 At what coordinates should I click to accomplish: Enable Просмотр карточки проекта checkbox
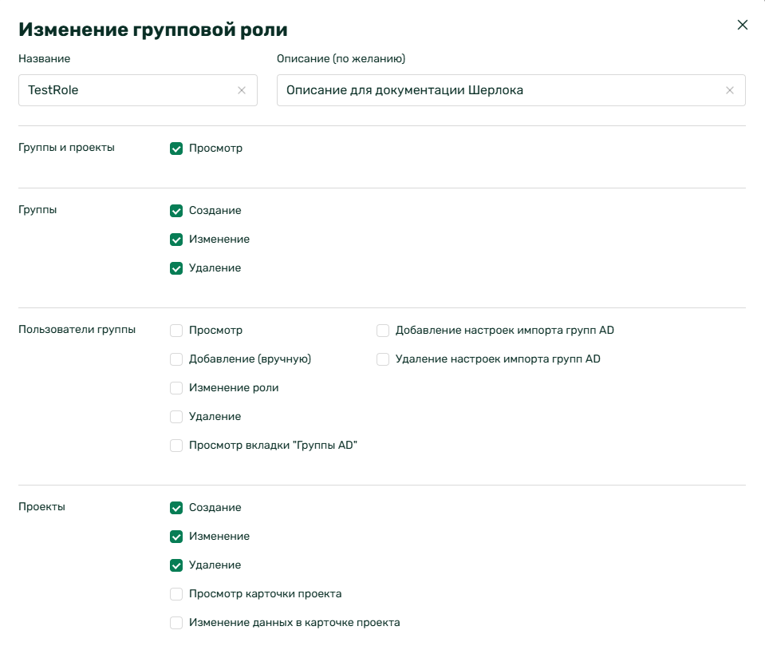click(x=176, y=594)
